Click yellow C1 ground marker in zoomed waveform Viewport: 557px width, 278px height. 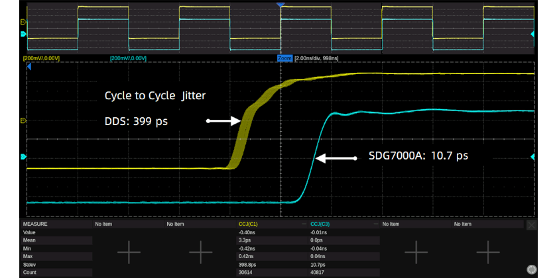point(24,120)
